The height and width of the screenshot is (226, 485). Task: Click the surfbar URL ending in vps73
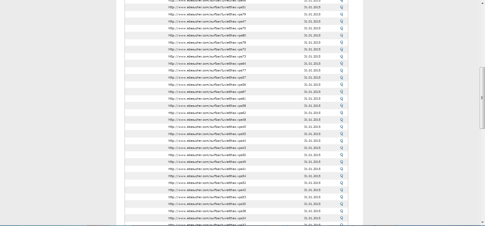[207, 56]
